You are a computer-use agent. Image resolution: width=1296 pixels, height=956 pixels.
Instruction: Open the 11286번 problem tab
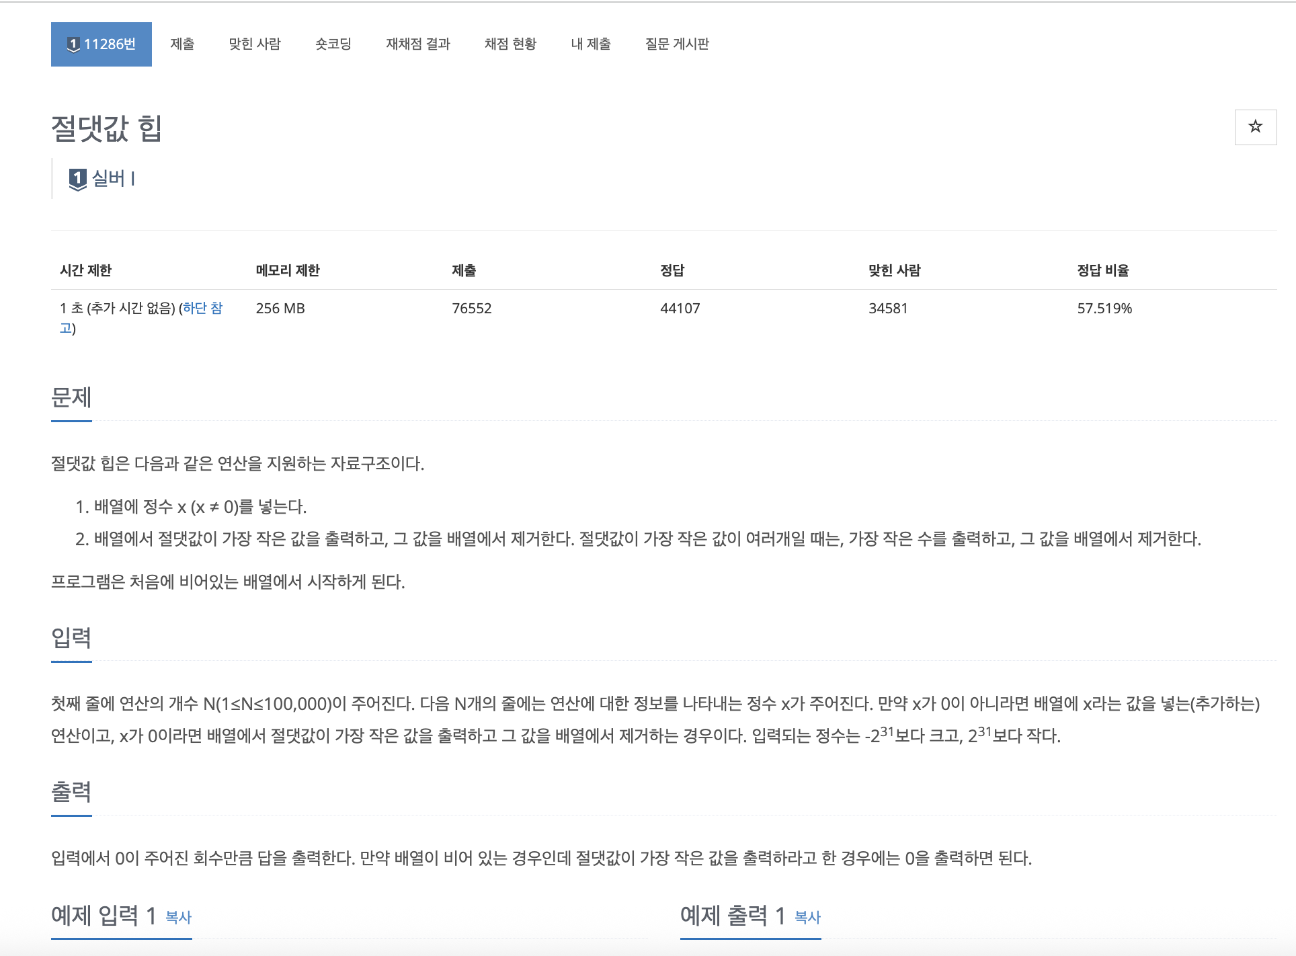pos(102,44)
